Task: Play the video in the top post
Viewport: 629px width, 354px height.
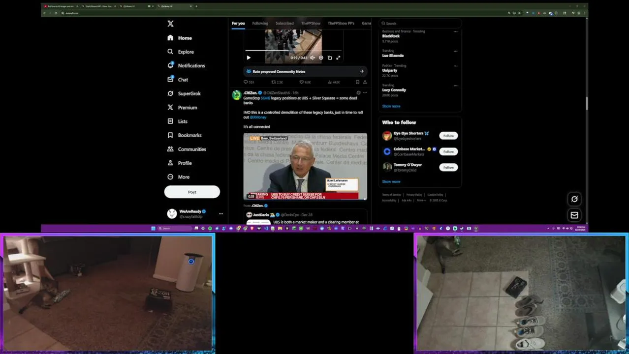Action: [x=249, y=58]
